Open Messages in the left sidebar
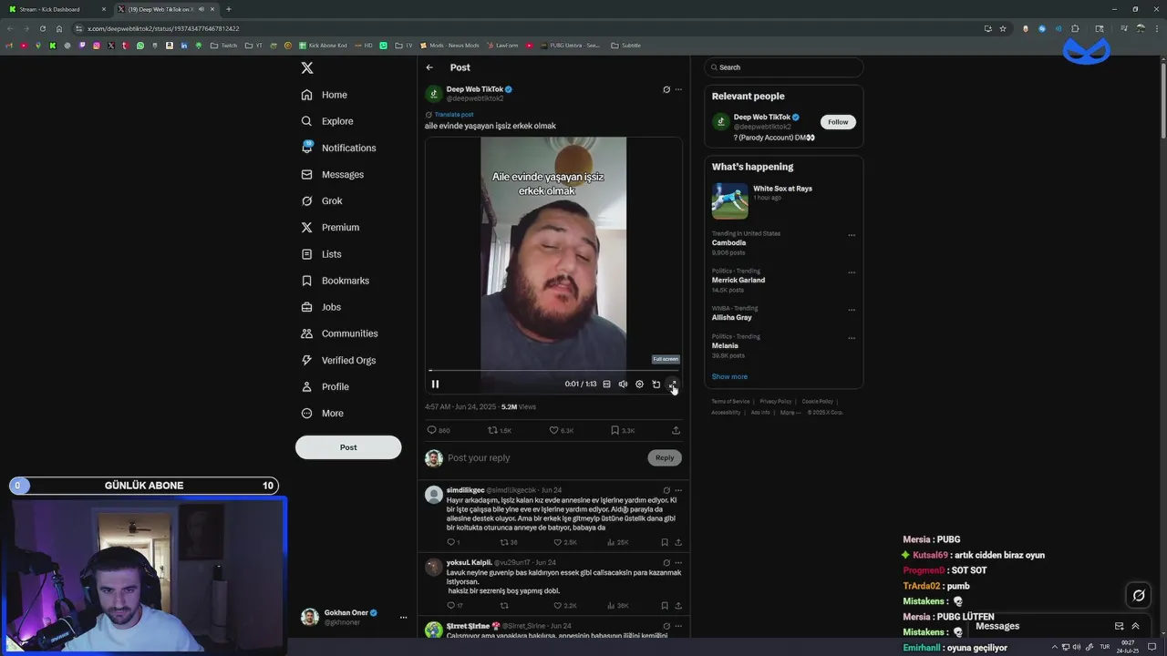This screenshot has width=1167, height=656. point(332,174)
